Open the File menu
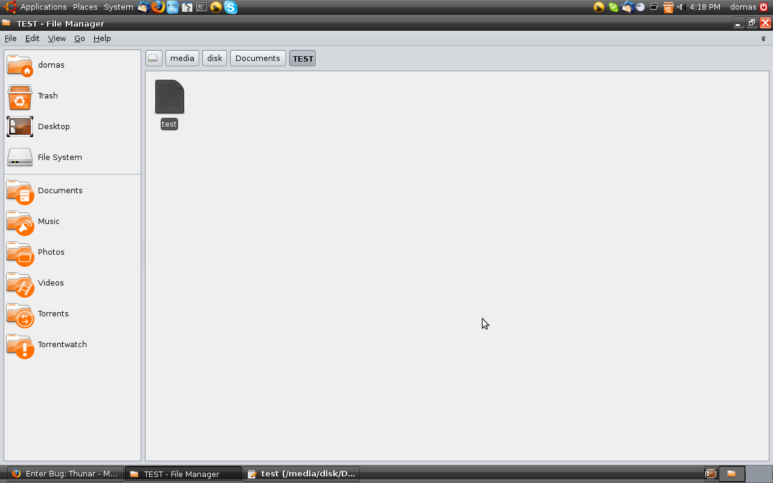 10,38
